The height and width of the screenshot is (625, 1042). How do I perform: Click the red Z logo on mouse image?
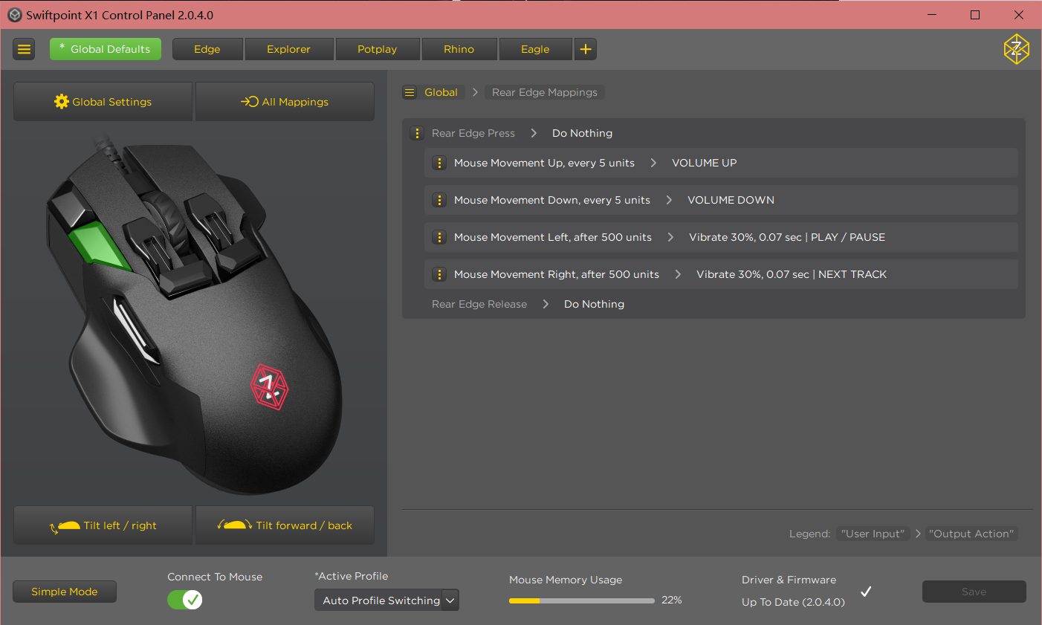[268, 387]
